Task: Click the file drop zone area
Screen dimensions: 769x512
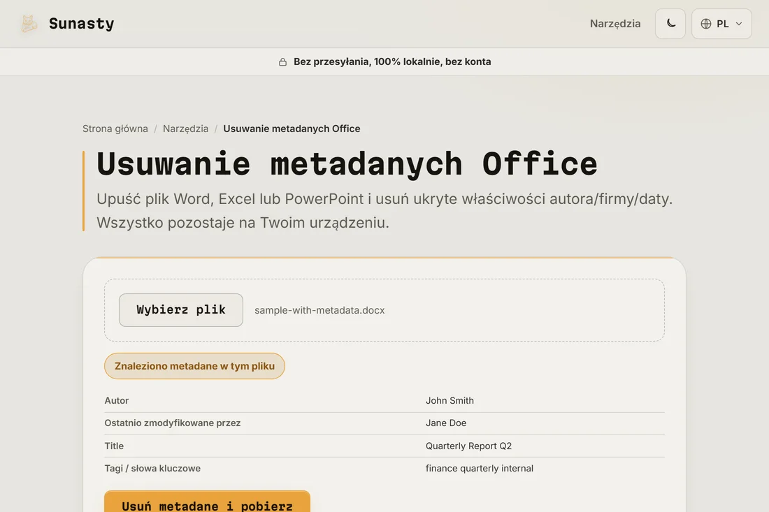Action: point(384,310)
